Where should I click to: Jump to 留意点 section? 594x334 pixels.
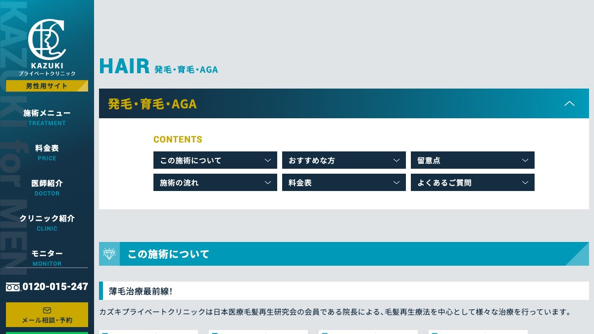(473, 160)
